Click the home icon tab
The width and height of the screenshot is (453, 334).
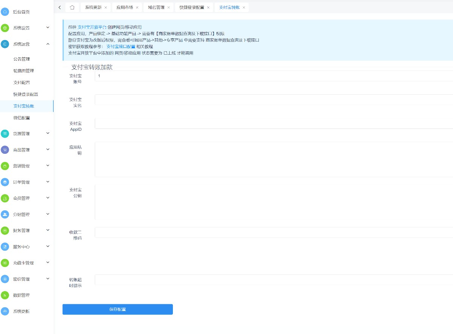72,7
